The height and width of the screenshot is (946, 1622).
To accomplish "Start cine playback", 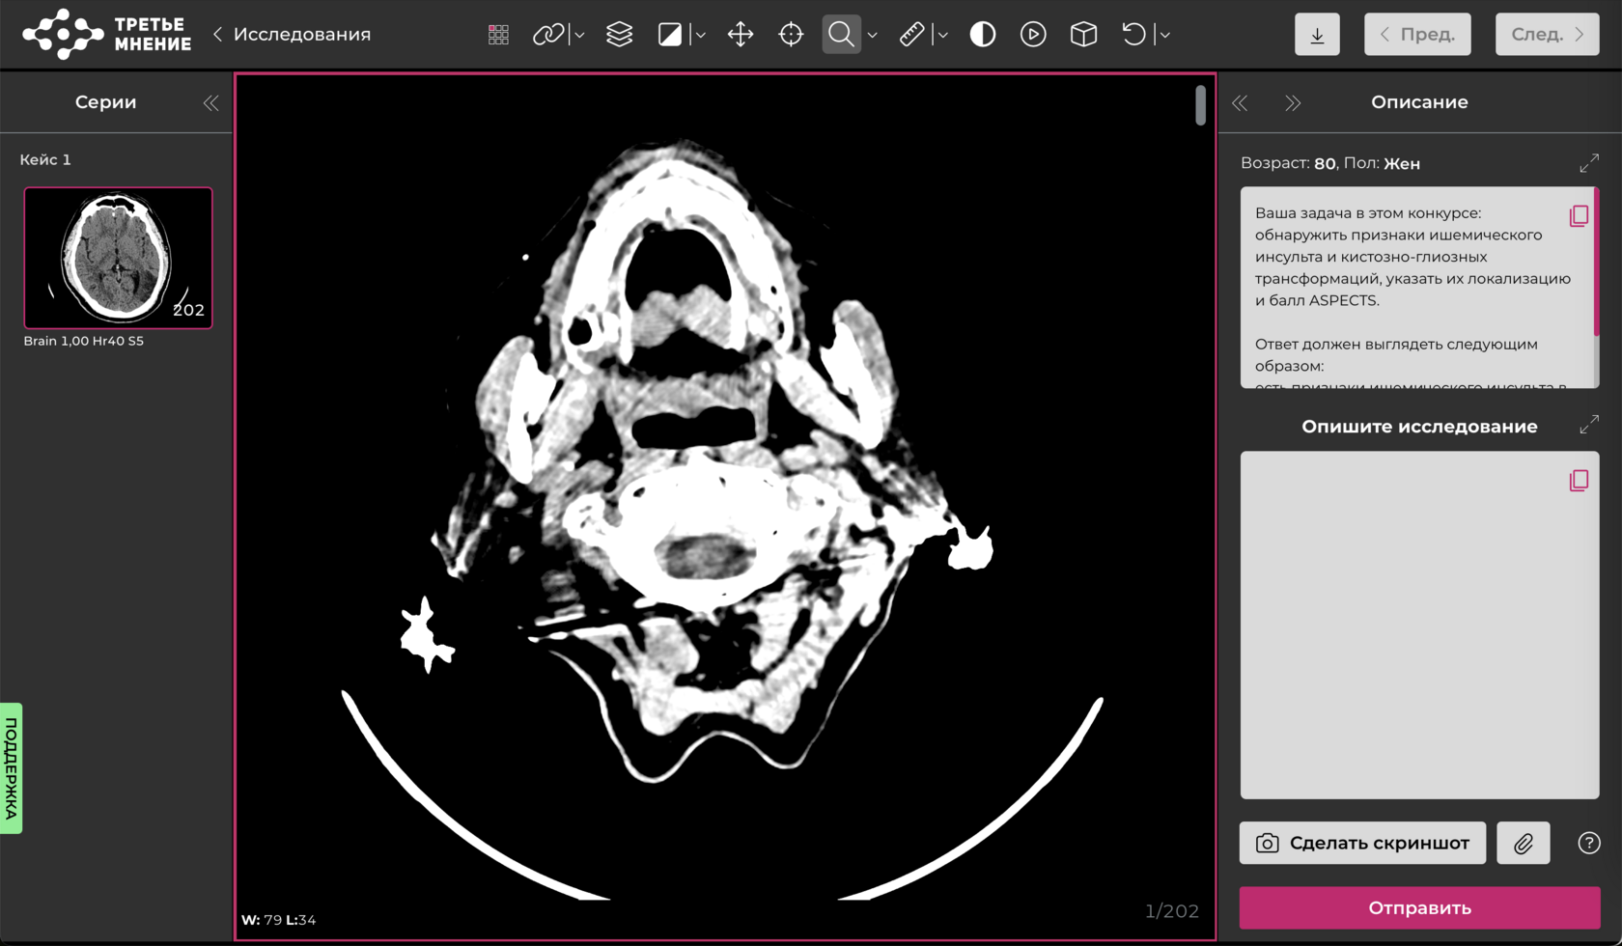I will pyautogui.click(x=1033, y=35).
